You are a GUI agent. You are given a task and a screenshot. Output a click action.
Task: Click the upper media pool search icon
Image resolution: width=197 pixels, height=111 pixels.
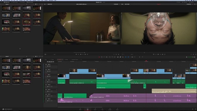40,4
